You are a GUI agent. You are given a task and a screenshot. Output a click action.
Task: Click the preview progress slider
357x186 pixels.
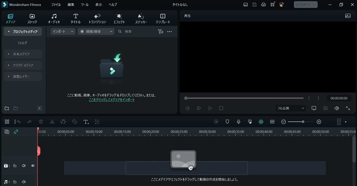pos(244,98)
